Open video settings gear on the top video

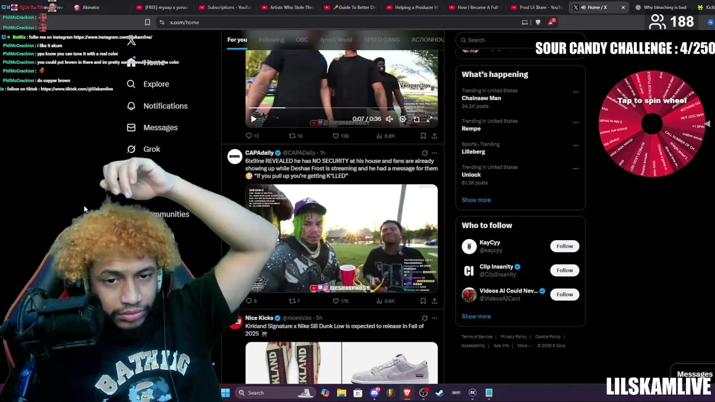pos(403,119)
